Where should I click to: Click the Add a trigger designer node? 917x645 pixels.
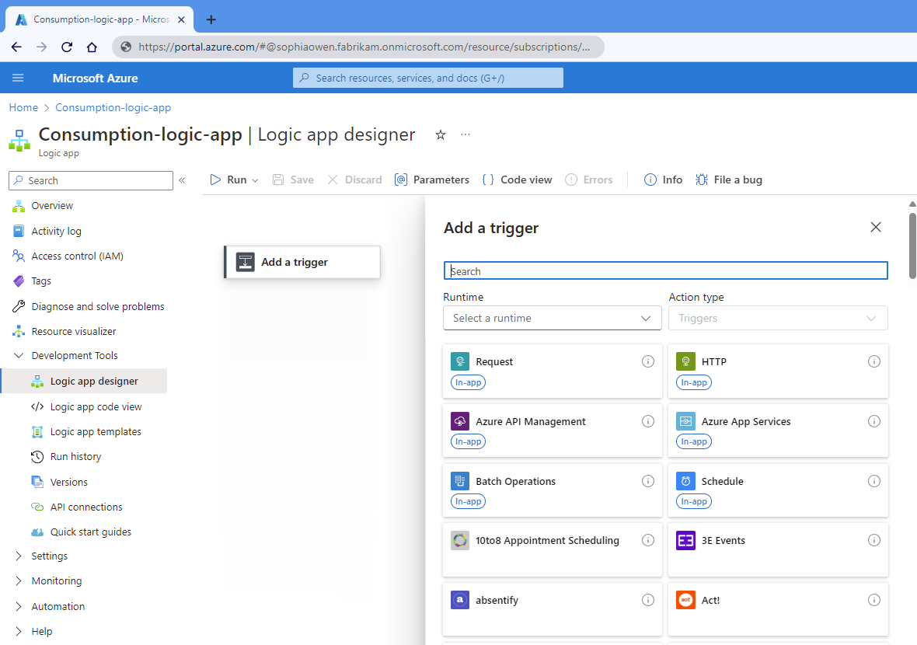(302, 262)
